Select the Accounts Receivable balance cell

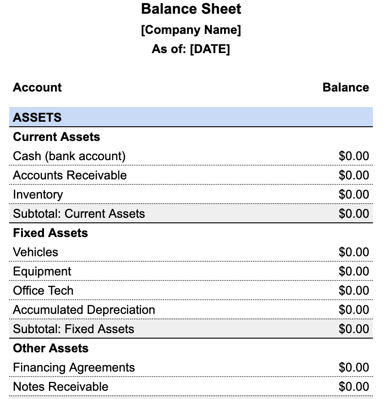coord(354,175)
